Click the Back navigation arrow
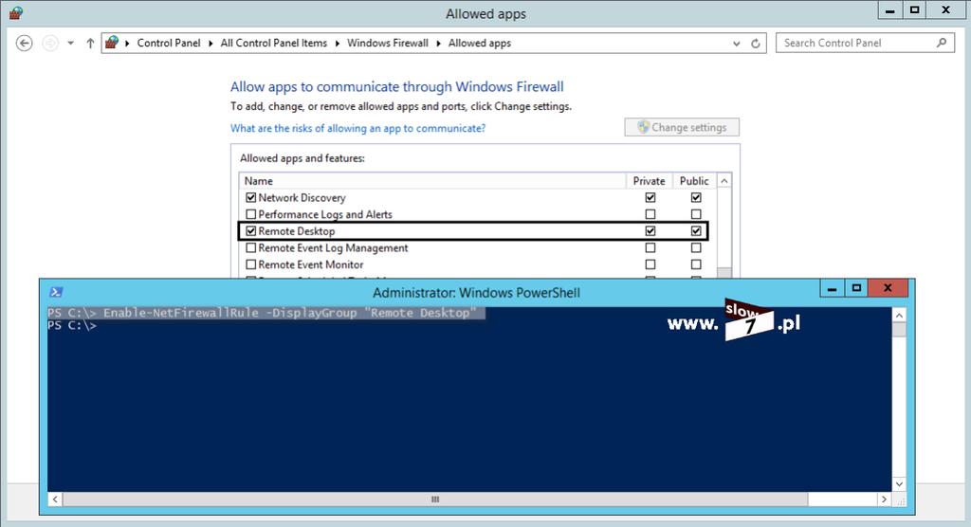The height and width of the screenshot is (527, 971). pos(24,44)
